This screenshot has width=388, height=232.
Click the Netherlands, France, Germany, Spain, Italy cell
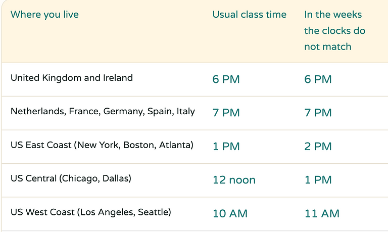(103, 111)
